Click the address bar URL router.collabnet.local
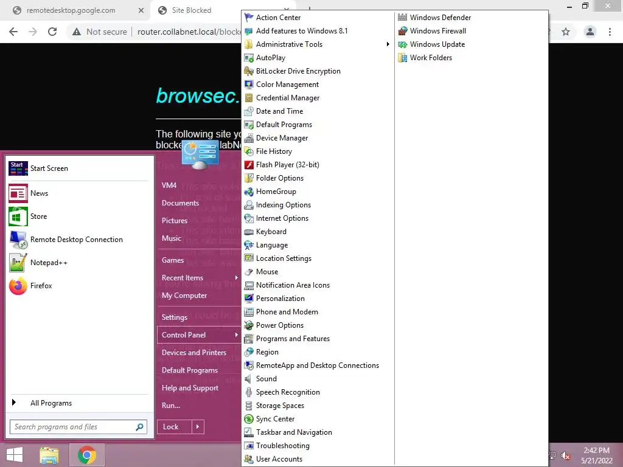623x467 pixels. coord(189,32)
